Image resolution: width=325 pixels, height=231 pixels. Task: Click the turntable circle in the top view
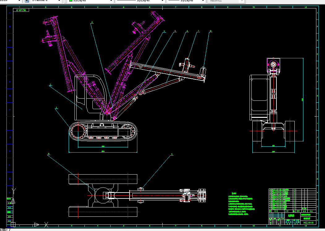pos(103,195)
